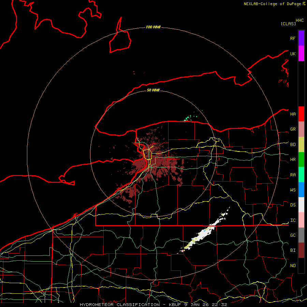The image size is (307, 307).
Task: Click the mint green rain echoes over the lake
Action: (188, 118)
